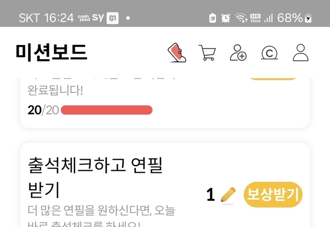The height and width of the screenshot is (227, 330).
Task: Open the red sneaker steps icon
Action: 177,53
